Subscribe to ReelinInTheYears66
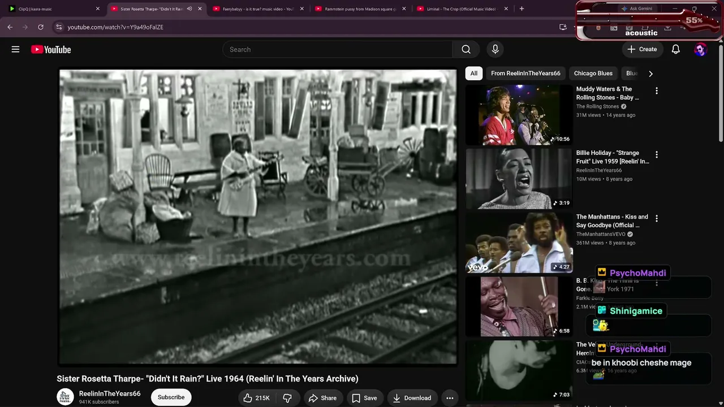The image size is (724, 407). [x=171, y=397]
